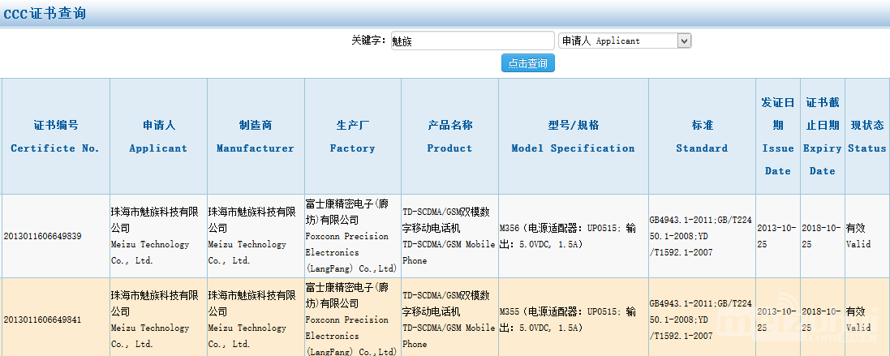Click the Foxconn factory cell in the M356 row

(x=352, y=236)
